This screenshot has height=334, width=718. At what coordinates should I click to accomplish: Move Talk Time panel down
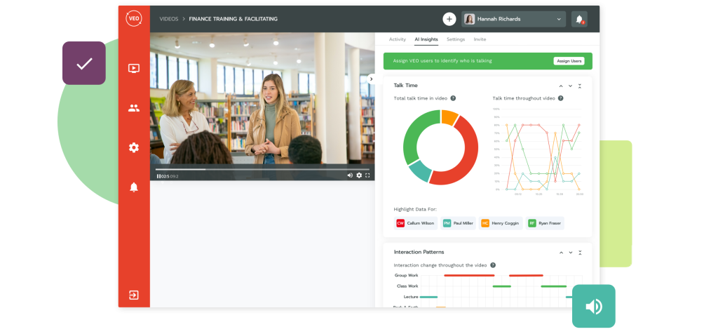click(571, 86)
